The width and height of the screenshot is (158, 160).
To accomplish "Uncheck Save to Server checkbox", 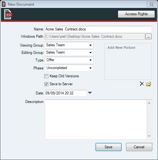I will (46, 84).
